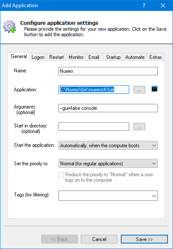The height and width of the screenshot is (249, 173).
Task: Open the Start the application dropdown
Action: (108, 145)
